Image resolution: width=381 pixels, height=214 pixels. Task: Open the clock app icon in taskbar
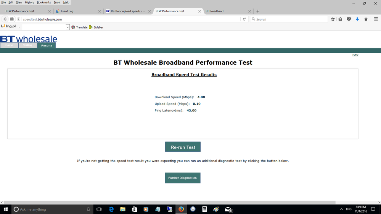click(x=193, y=209)
